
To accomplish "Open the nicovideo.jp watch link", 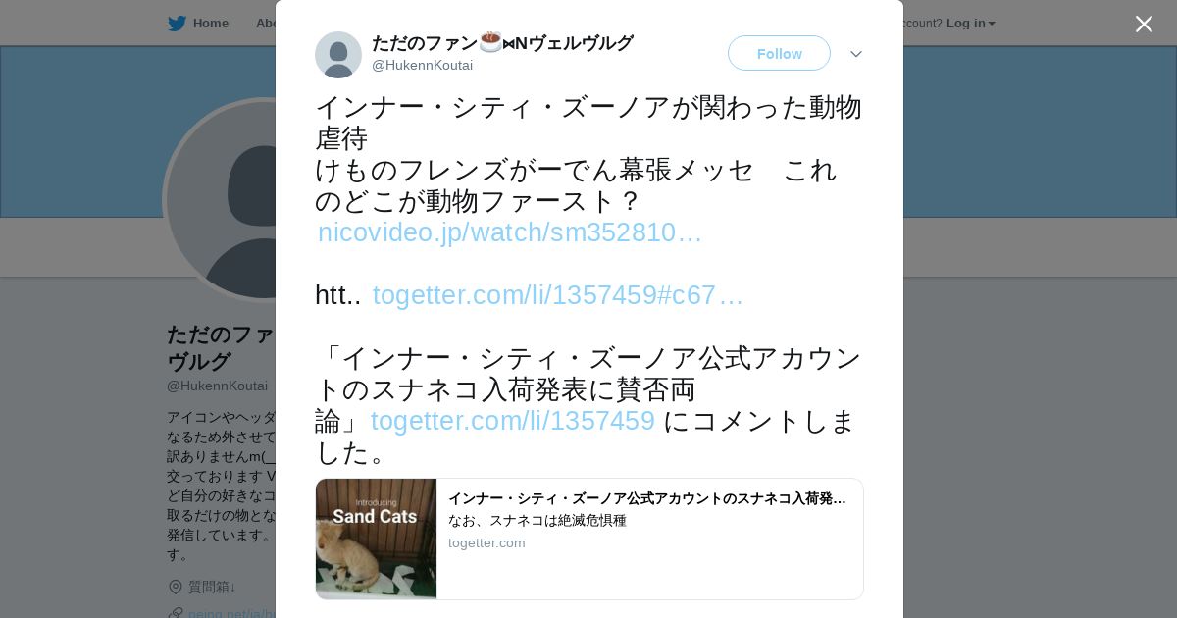I will 510,232.
